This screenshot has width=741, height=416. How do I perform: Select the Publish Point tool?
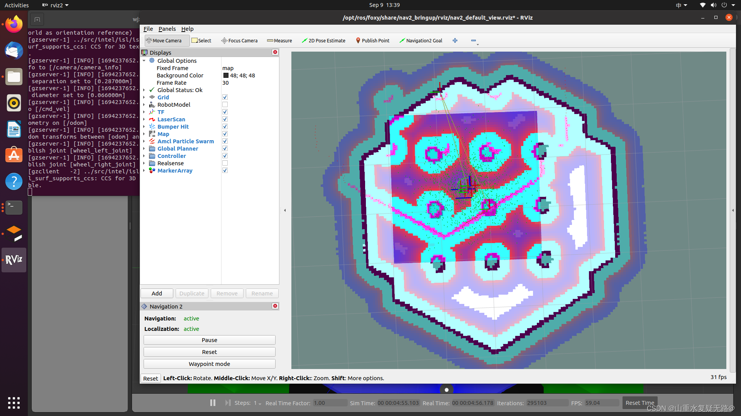372,40
